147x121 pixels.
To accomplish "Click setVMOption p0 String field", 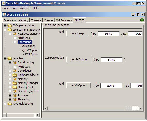I will pos(111,86).
